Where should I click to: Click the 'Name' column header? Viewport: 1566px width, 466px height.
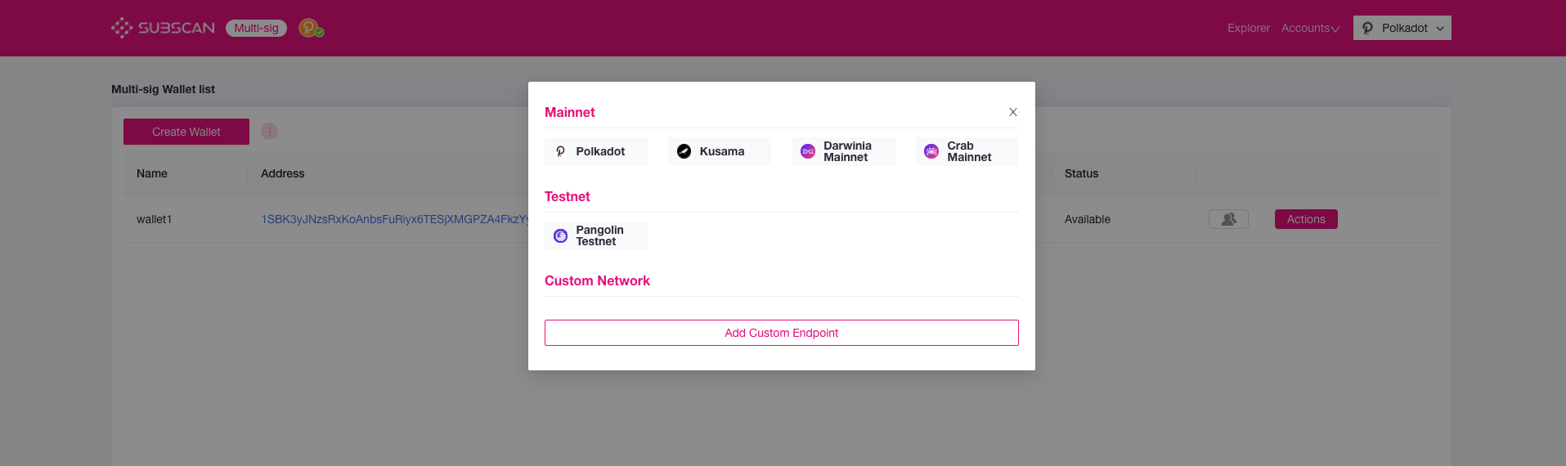click(x=152, y=173)
